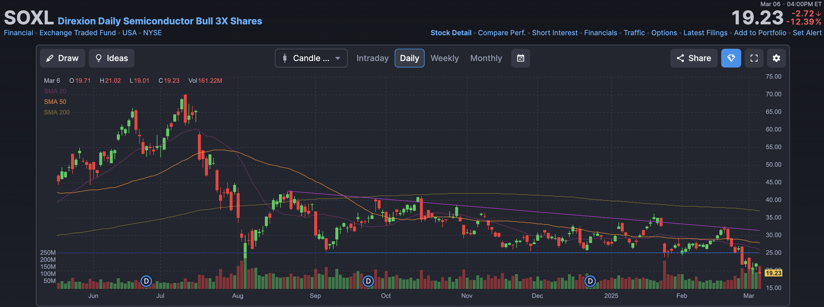Click the SMA 200 indicator label
824x307 pixels.
click(x=57, y=112)
